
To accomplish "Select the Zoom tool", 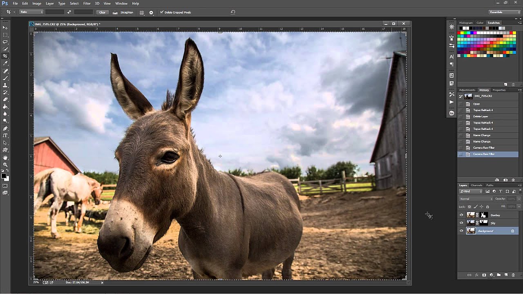I will [x=5, y=165].
